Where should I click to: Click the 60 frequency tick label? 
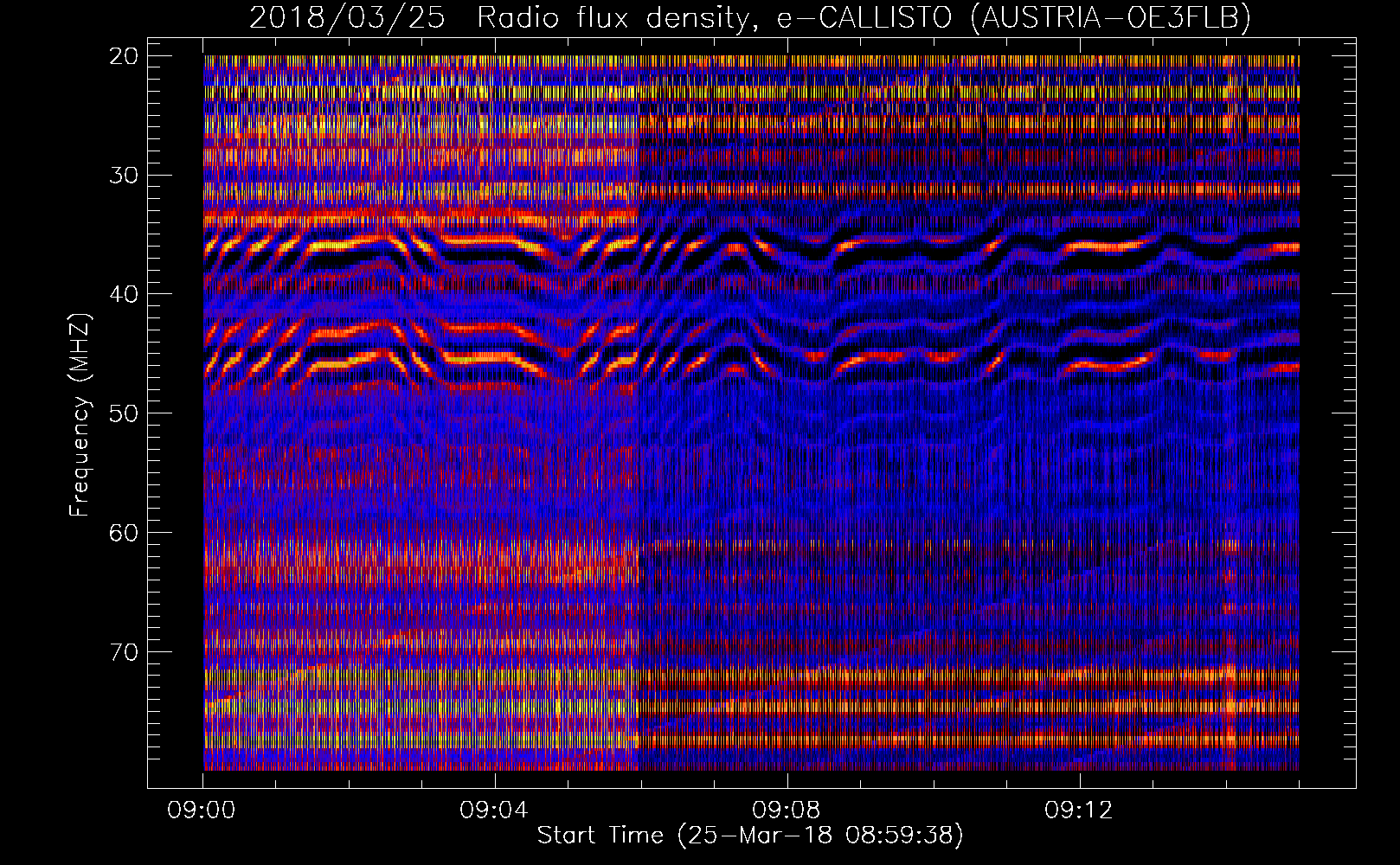pyautogui.click(x=124, y=533)
